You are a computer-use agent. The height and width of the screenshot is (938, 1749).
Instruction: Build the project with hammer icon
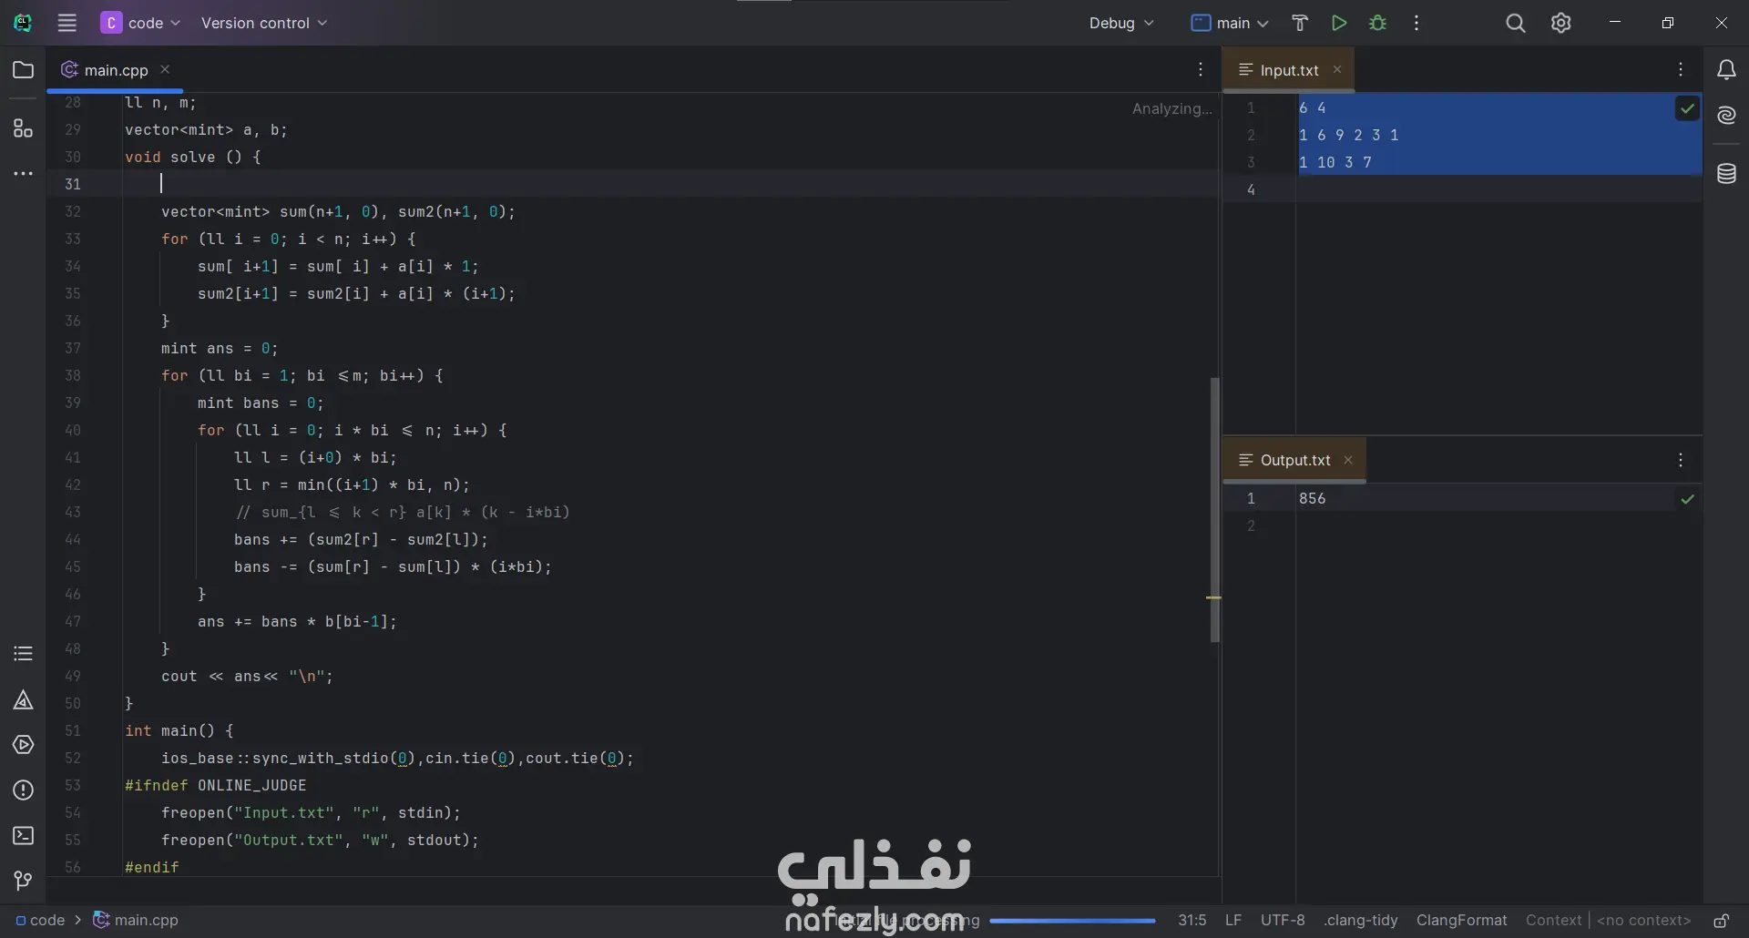(x=1300, y=23)
